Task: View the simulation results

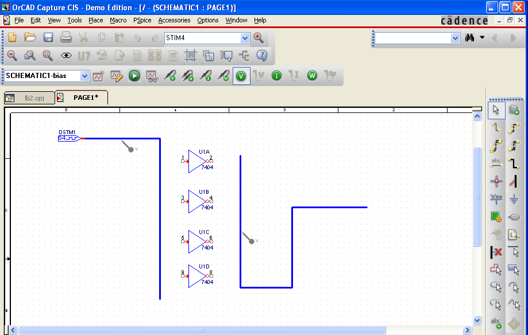Action: tap(152, 76)
